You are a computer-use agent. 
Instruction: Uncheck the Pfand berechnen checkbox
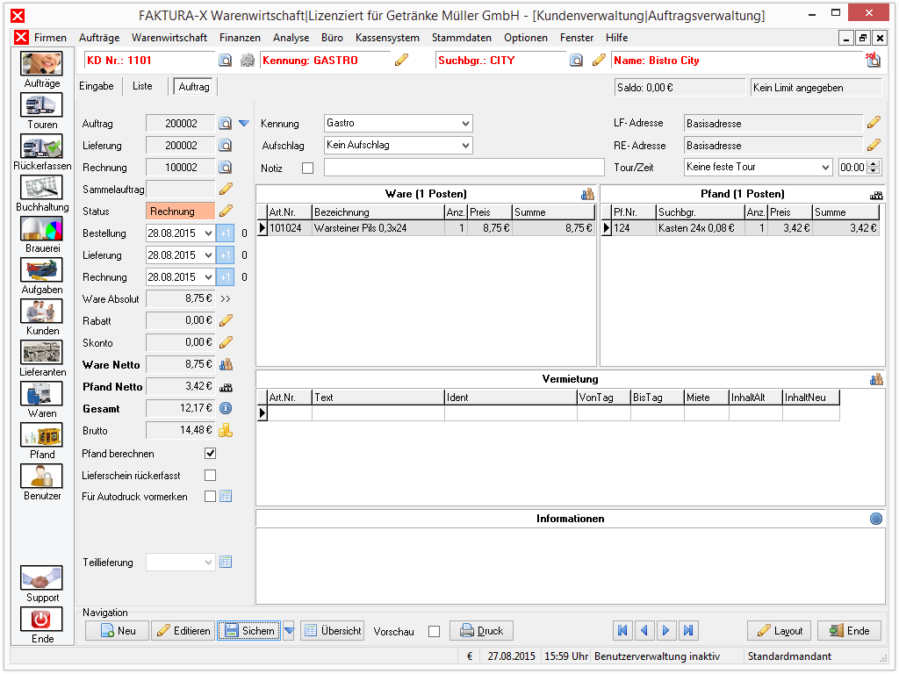pyautogui.click(x=211, y=454)
